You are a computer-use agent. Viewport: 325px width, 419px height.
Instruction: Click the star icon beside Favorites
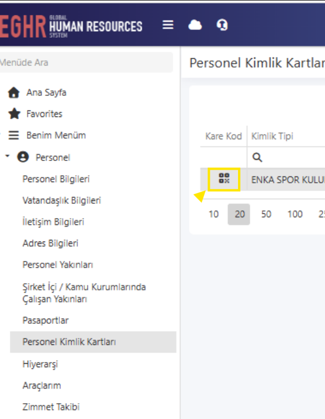click(14, 114)
